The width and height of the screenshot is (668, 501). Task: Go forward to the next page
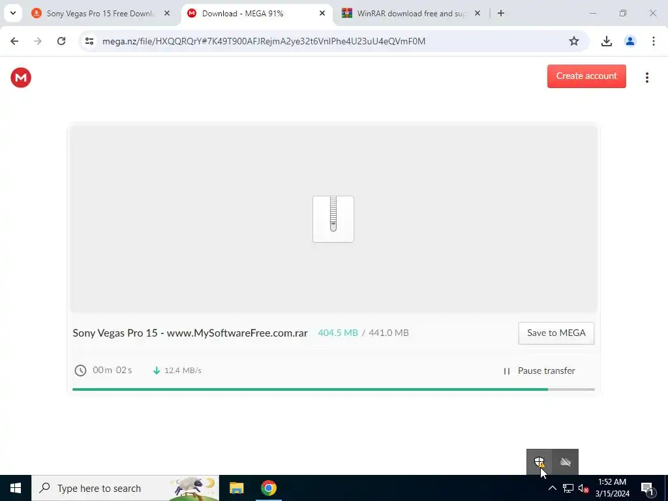pyautogui.click(x=38, y=41)
